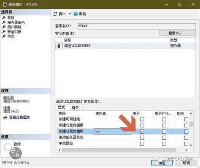Select the 服务器 type cell
The height and width of the screenshot is (168, 200).
(x=176, y=46)
